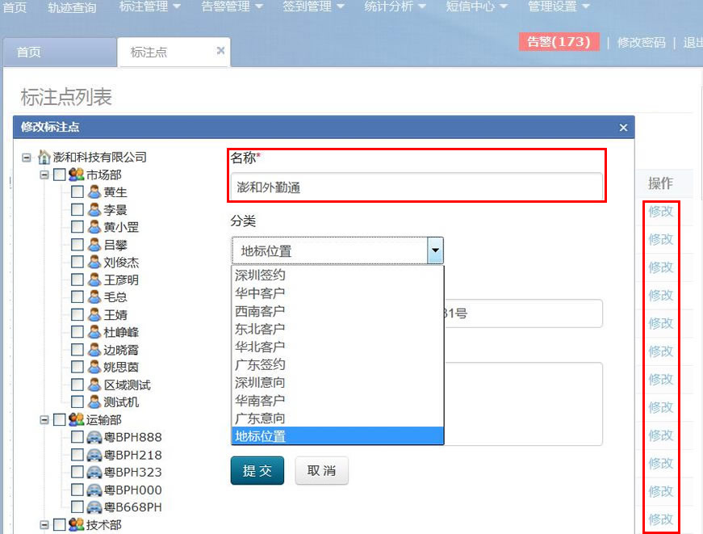Click the company home icon for 澎和科技有限公司

[44, 157]
